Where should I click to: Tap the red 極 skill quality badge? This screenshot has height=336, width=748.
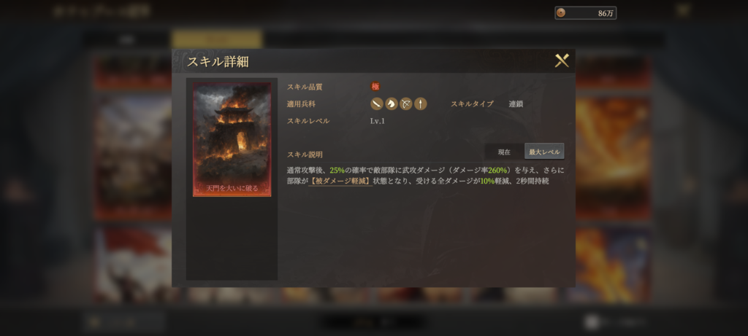pos(375,87)
